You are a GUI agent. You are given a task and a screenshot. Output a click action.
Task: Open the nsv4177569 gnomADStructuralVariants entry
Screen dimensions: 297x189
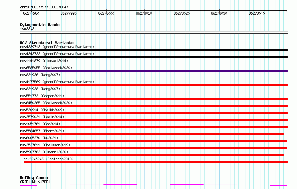57,82
